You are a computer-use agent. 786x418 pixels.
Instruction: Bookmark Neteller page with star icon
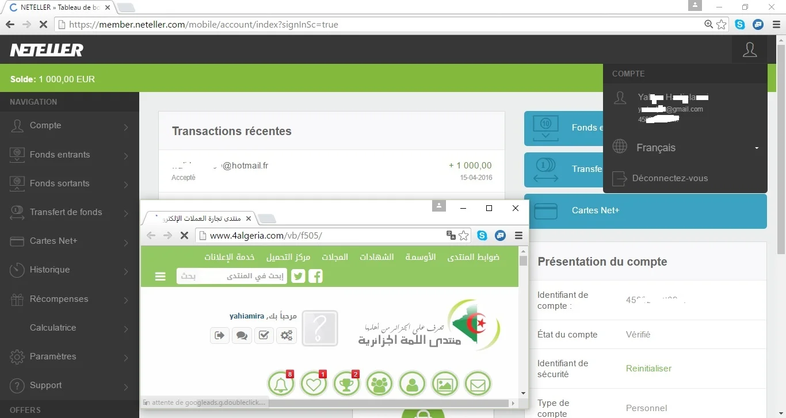coord(722,25)
